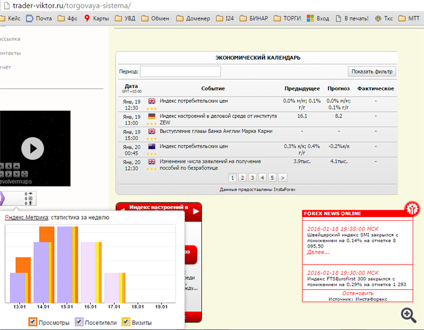424x330 pixels.
Task: Open the Кейс bookmark folder
Action: pyautogui.click(x=11, y=19)
